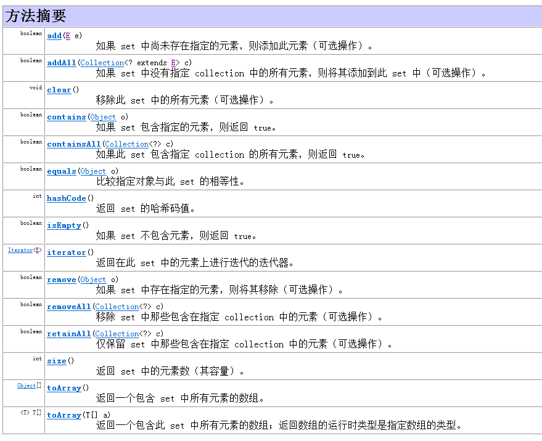Open the removeAll method link
Viewport: 542px width, 441px height.
(x=69, y=307)
